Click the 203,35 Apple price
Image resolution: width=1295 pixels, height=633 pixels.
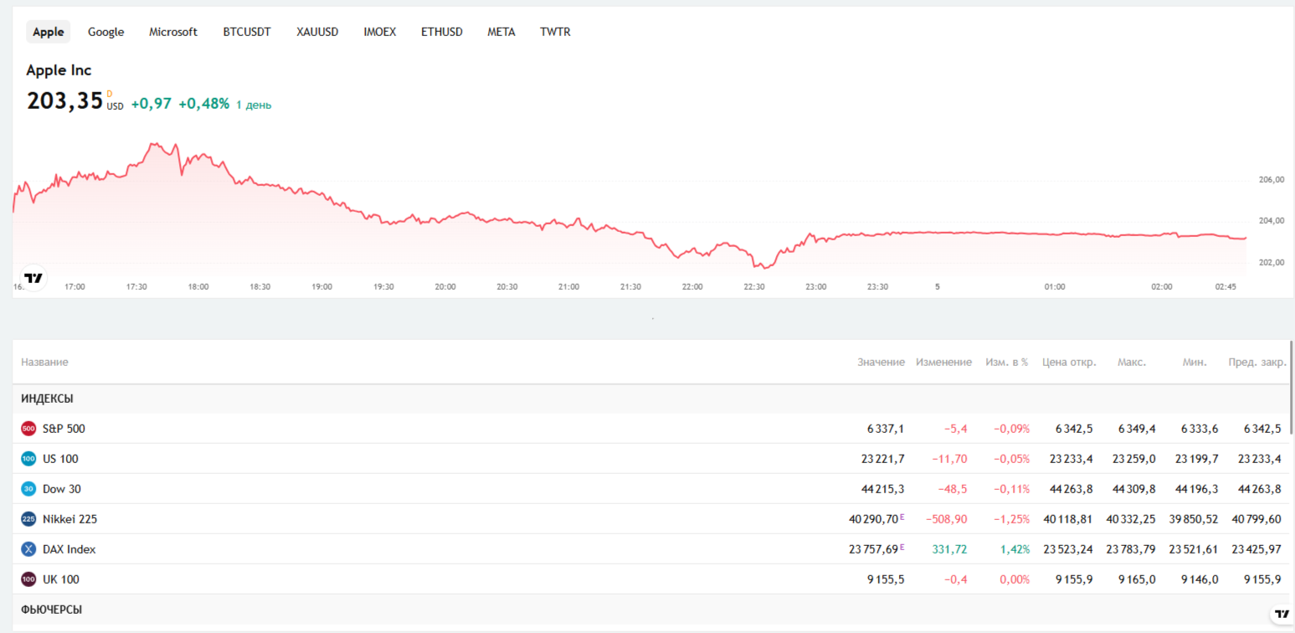pos(64,101)
